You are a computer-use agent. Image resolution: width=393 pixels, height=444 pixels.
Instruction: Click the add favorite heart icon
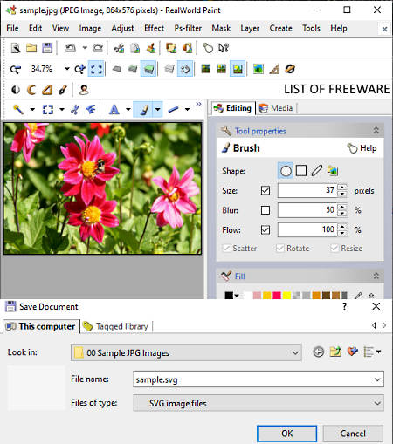[x=353, y=352]
